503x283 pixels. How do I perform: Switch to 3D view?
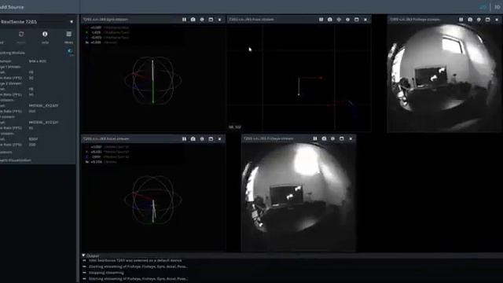(497, 7)
